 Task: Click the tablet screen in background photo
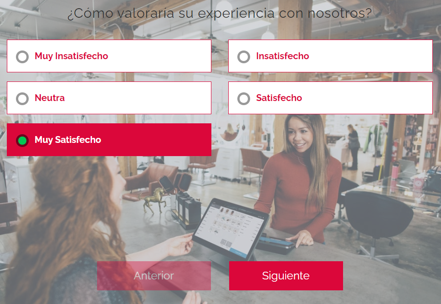pyautogui.click(x=231, y=229)
